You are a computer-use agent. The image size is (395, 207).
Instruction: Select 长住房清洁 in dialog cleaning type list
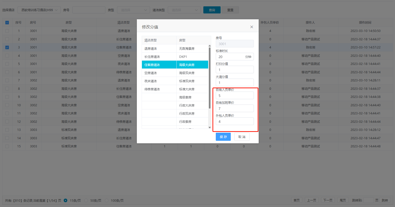coord(159,57)
